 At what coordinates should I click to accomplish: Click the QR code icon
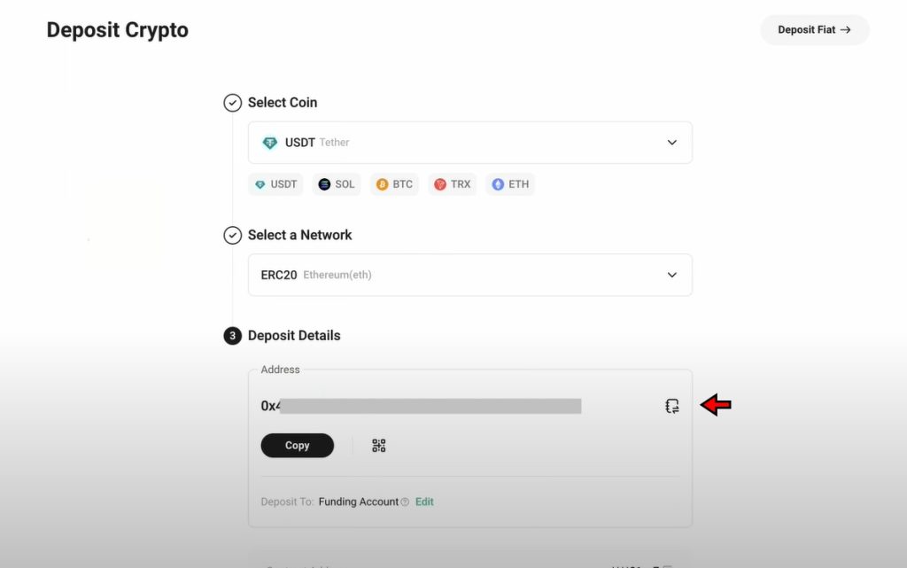(x=379, y=446)
